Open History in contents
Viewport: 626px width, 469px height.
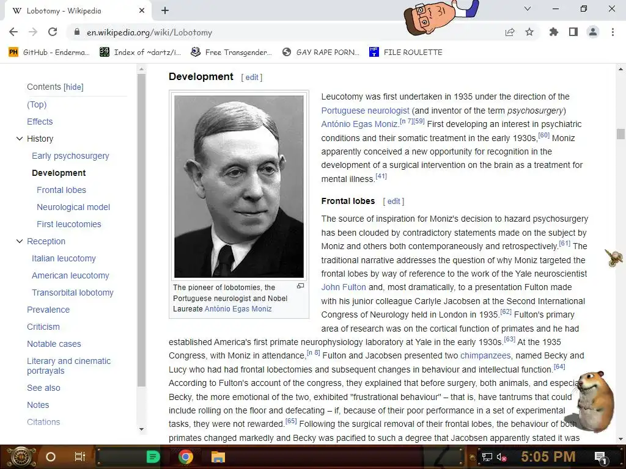pyautogui.click(x=40, y=139)
